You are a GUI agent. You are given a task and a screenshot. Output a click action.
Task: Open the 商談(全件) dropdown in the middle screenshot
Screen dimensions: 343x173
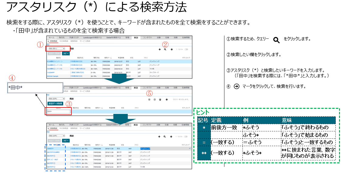[57, 99]
